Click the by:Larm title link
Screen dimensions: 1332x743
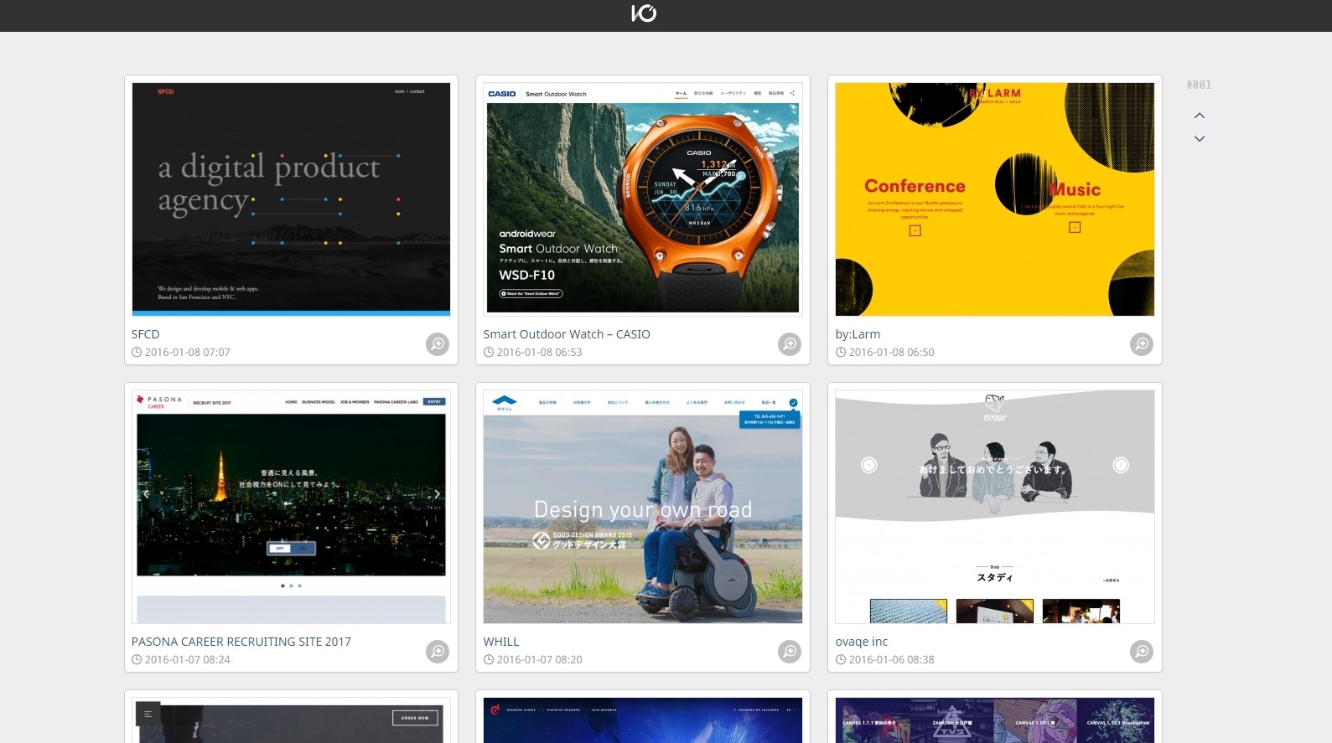click(x=858, y=334)
